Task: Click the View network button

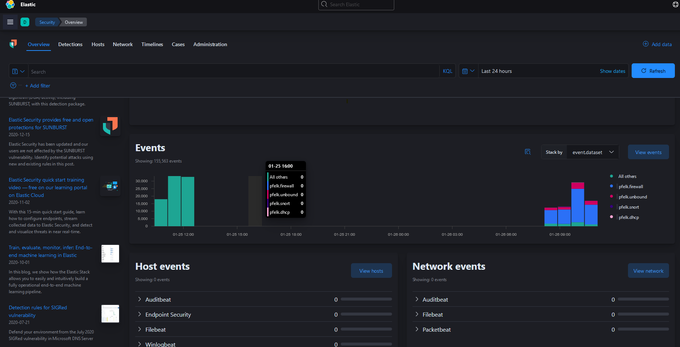Action: click(x=648, y=271)
